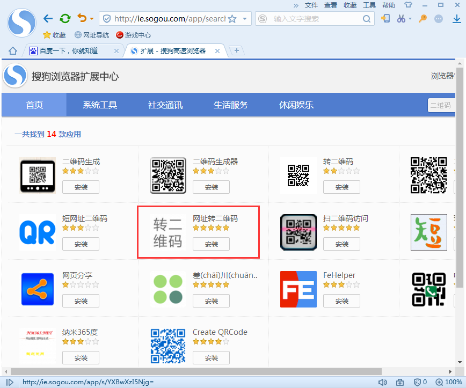
Task: Open 游戏中心 bookmark
Action: tap(134, 35)
